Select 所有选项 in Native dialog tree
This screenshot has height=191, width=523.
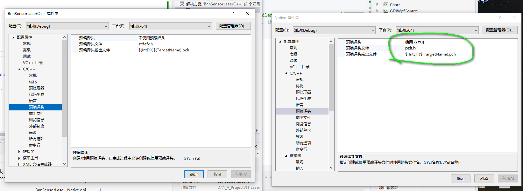click(x=303, y=143)
